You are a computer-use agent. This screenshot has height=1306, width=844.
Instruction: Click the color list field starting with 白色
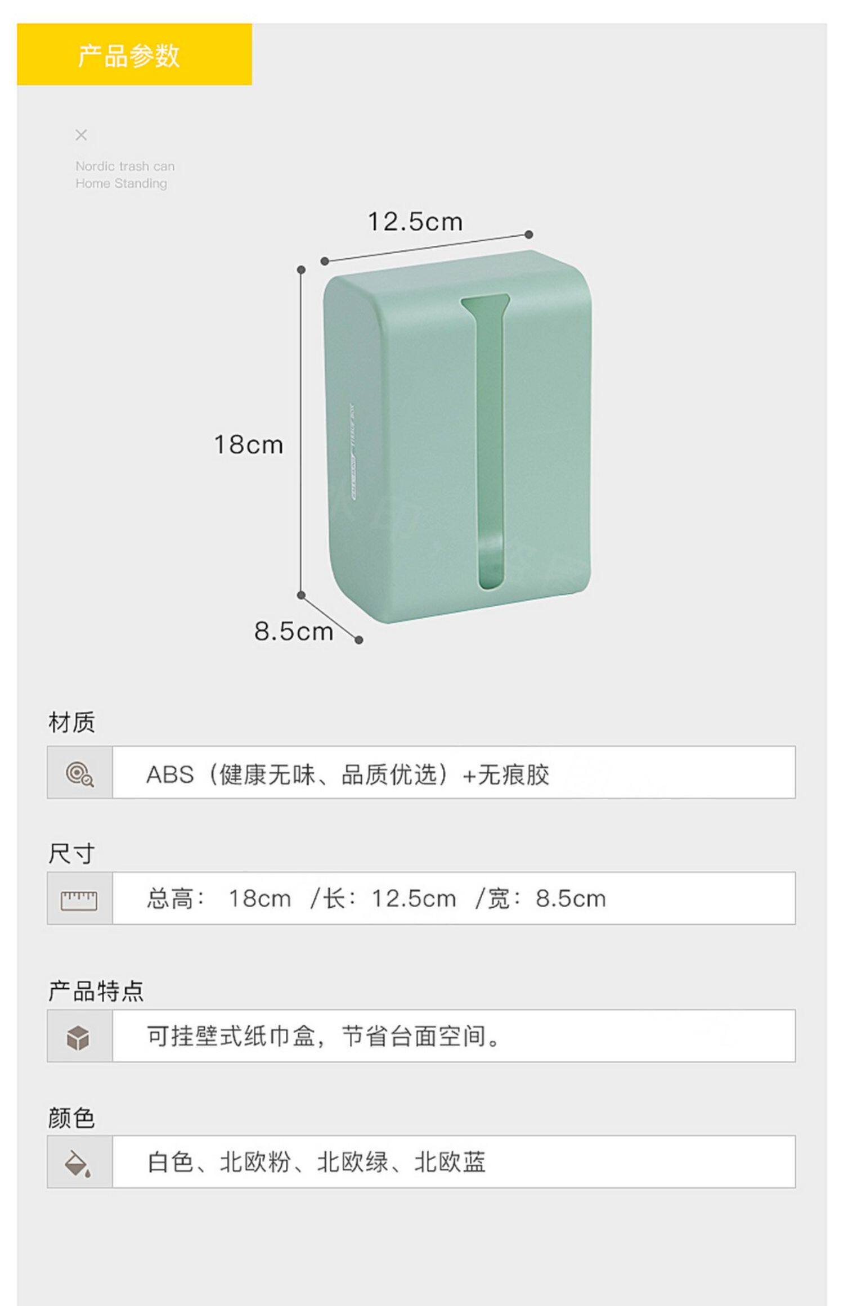454,1162
